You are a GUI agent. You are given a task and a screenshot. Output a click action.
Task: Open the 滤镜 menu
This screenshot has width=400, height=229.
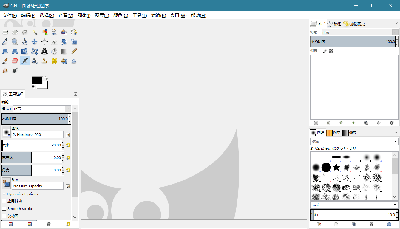click(158, 16)
